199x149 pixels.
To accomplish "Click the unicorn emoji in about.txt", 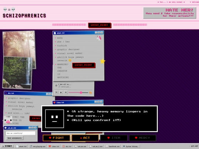I will click(99, 38).
